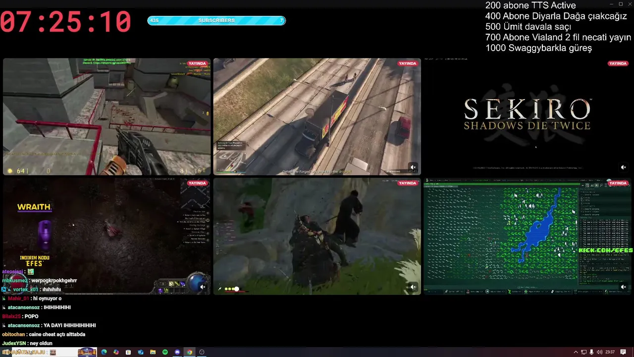Unmute the GTA truck stream tile
Screen dimensions: 634x357
413,167
